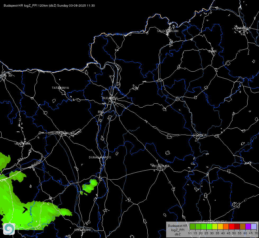Click the TATABANYA city label
The height and width of the screenshot is (238, 259).
(61, 88)
